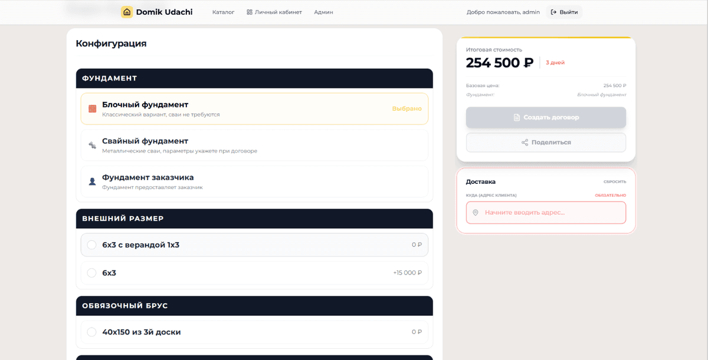Click the document icon on Создать договор
708x360 pixels.
(517, 117)
